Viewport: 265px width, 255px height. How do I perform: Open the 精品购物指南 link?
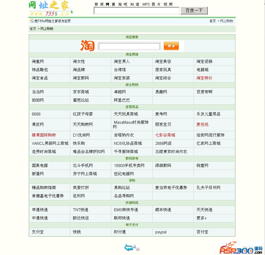point(44,188)
